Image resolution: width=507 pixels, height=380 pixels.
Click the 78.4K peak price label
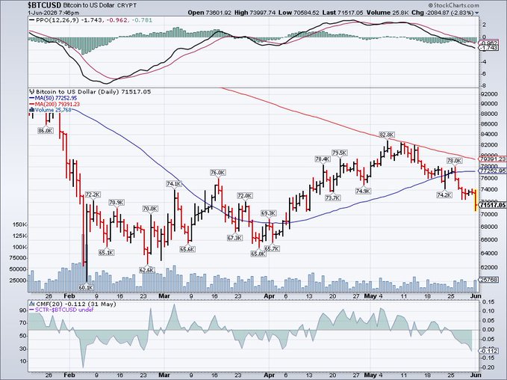[x=323, y=159]
